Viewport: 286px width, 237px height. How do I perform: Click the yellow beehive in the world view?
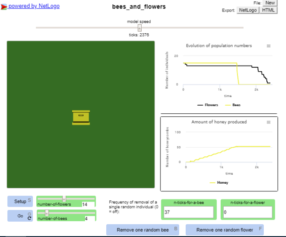point(81,118)
